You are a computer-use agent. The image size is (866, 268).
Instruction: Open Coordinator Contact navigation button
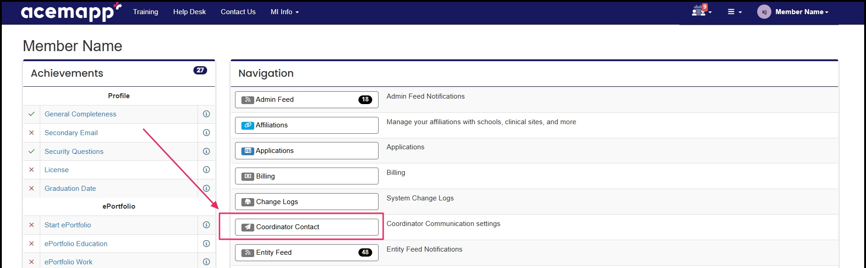click(x=307, y=227)
